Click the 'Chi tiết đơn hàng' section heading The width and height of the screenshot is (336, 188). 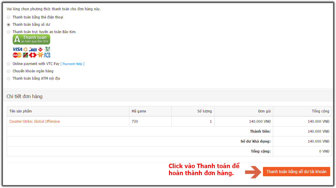coord(24,96)
